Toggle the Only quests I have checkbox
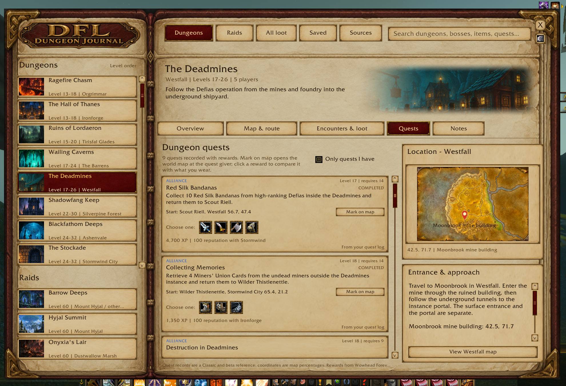 319,159
